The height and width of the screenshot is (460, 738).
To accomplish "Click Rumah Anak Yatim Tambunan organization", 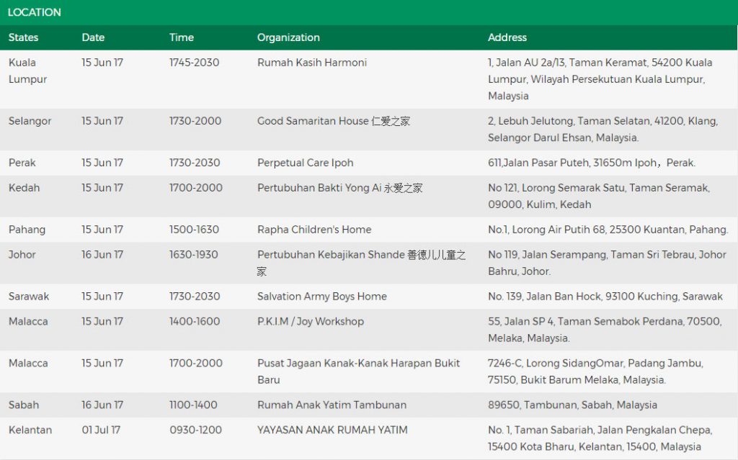I will click(x=332, y=405).
